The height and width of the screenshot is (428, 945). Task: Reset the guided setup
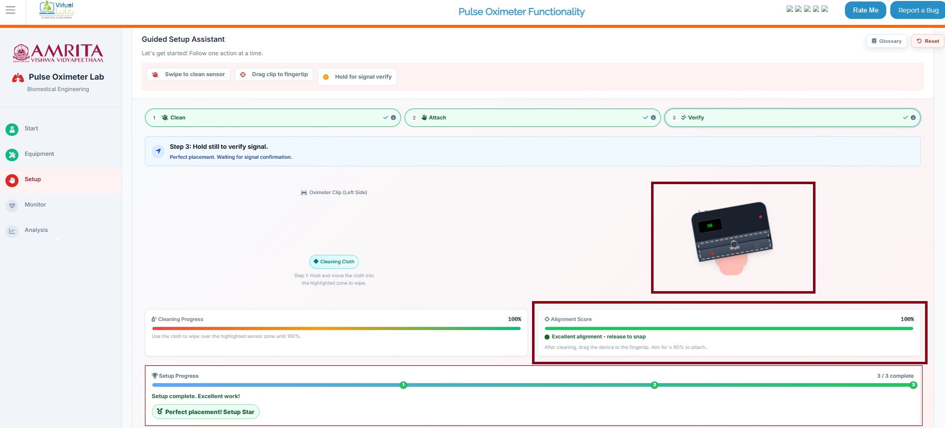pos(928,41)
